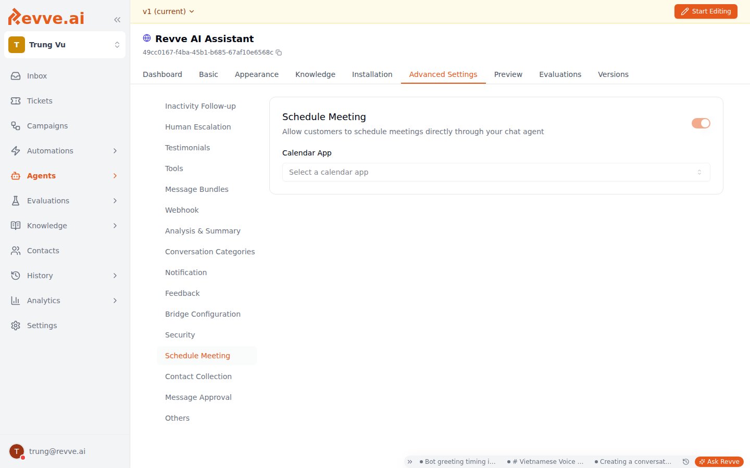Open the Select a calendar app dropdown
Viewport: 750px width, 468px height.
(x=496, y=172)
